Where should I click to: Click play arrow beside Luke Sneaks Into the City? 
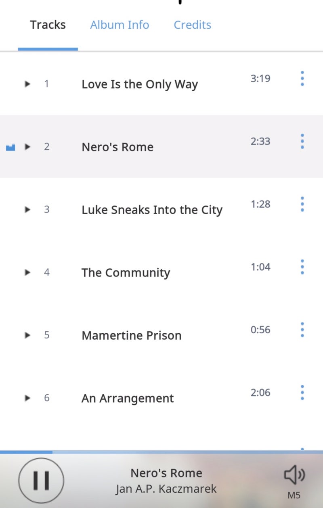[27, 209]
